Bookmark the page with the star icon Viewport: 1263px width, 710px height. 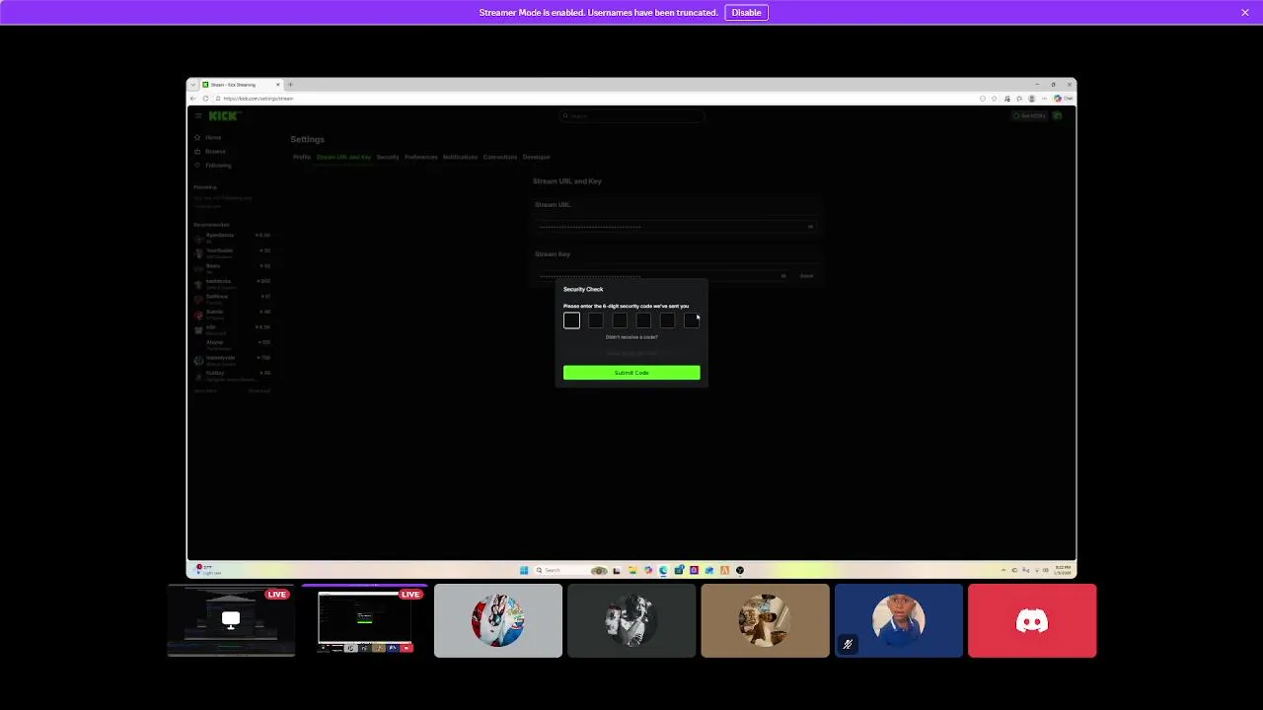[x=995, y=99]
